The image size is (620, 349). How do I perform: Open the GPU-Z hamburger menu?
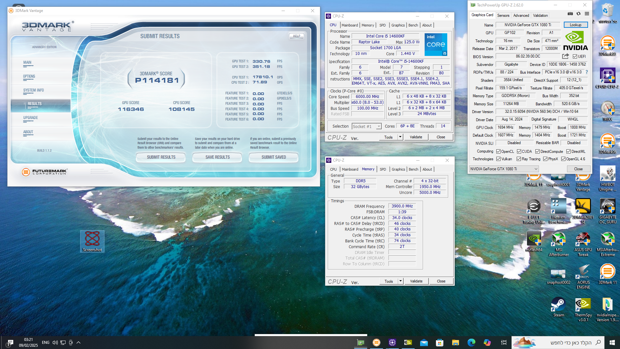(x=587, y=14)
